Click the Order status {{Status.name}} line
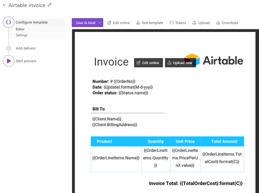Viewport: 259px width, 193px height. coord(120,93)
